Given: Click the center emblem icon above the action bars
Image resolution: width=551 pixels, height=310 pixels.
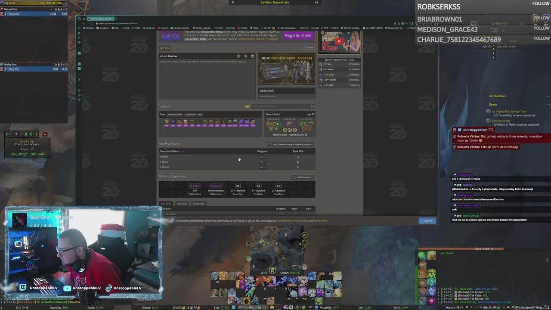Looking at the screenshot, I should [x=272, y=270].
